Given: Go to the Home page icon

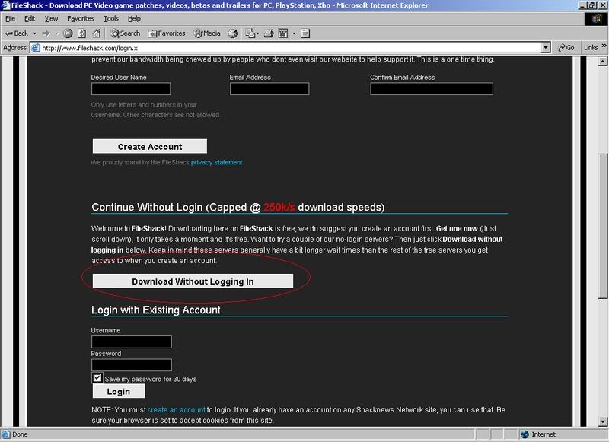Looking at the screenshot, I should pyautogui.click(x=97, y=33).
